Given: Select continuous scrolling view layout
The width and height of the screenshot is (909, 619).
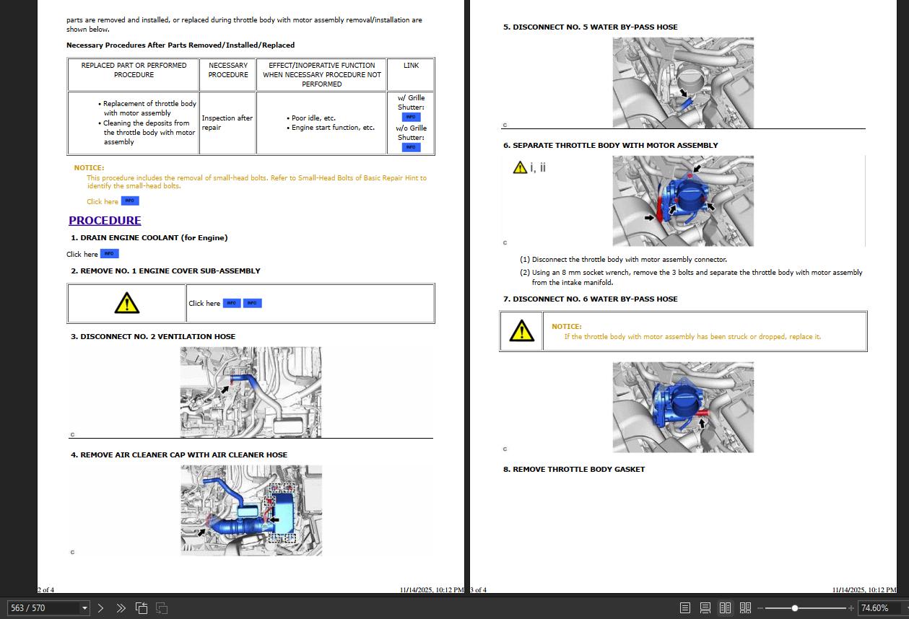Looking at the screenshot, I should [705, 608].
